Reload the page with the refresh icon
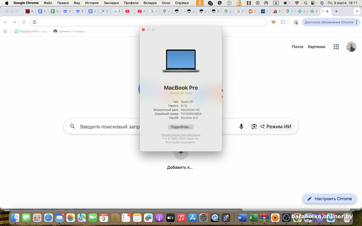This screenshot has width=362, height=226. click(x=24, y=22)
